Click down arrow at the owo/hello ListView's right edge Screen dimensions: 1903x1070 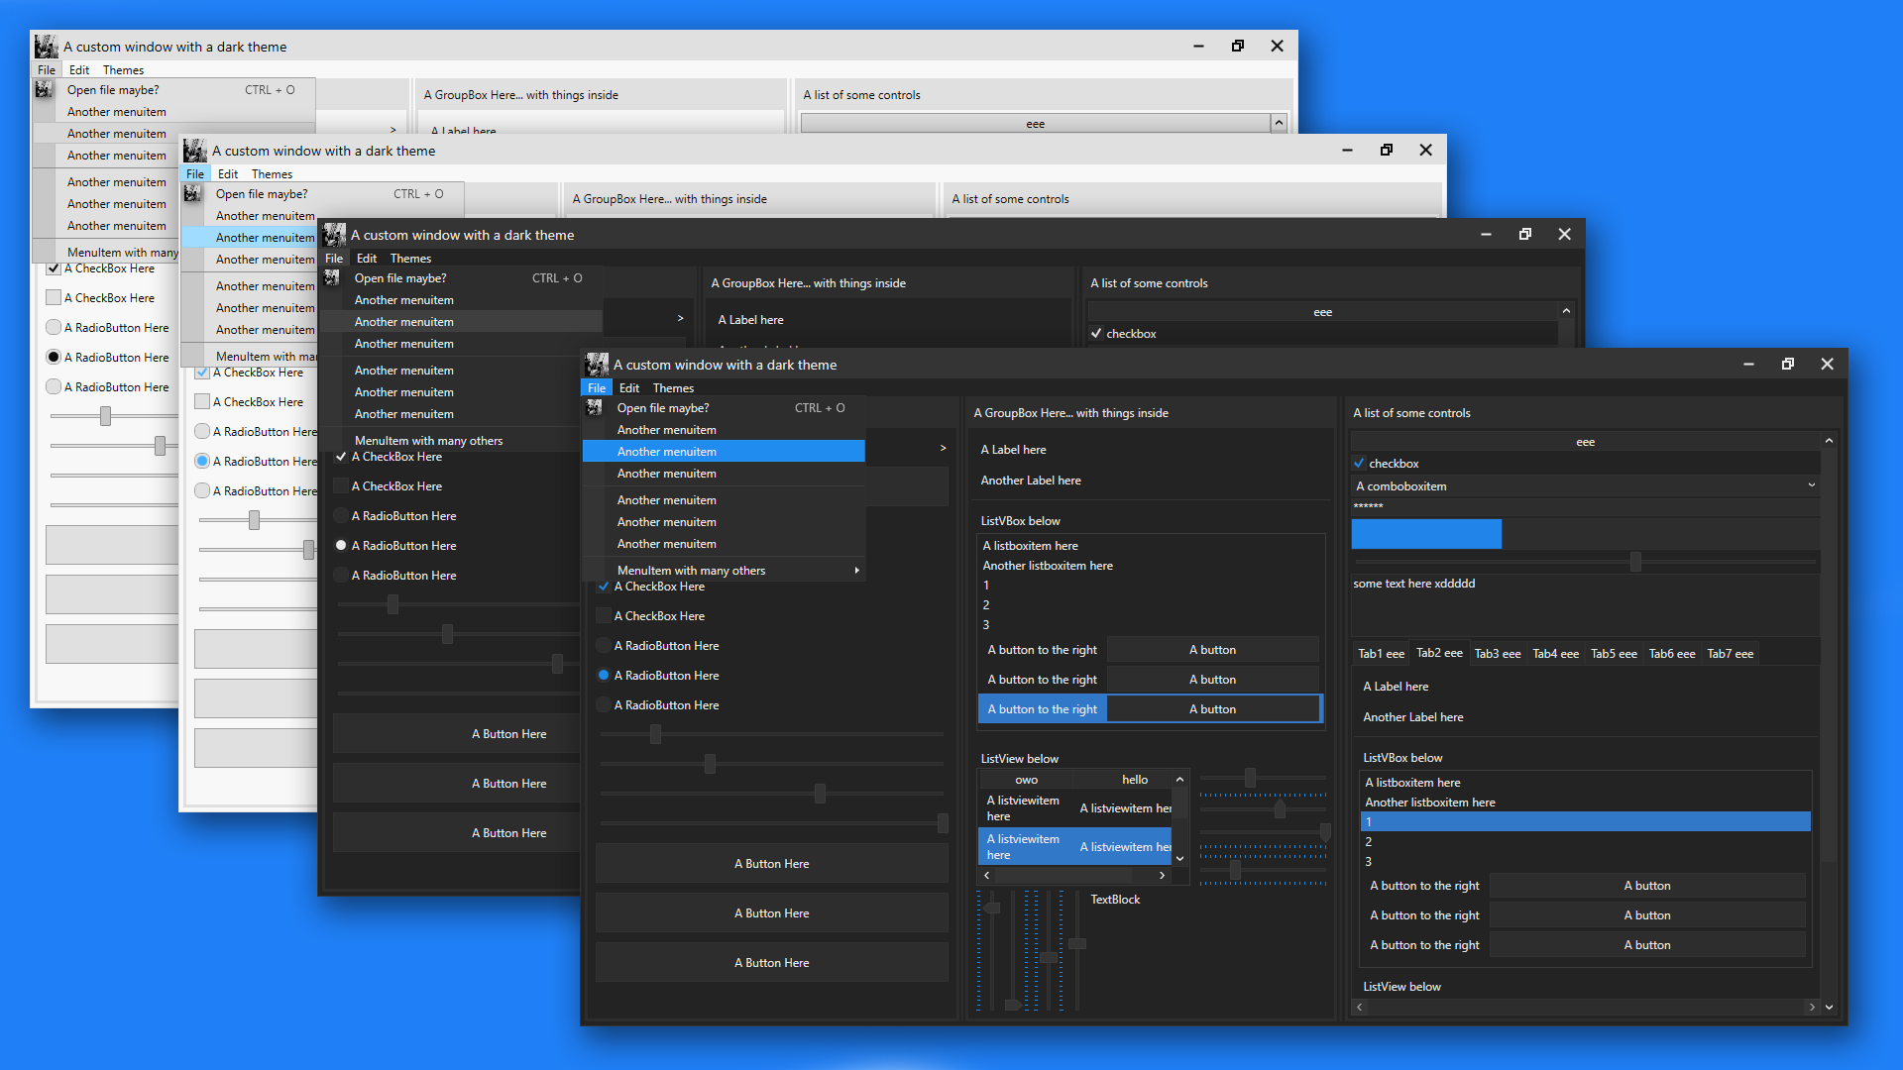pyautogui.click(x=1179, y=859)
